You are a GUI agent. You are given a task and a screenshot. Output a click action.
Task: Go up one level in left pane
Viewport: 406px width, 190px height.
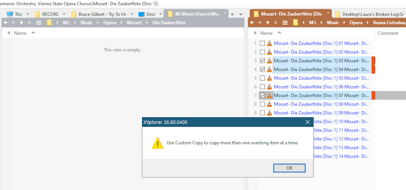[x=21, y=23]
